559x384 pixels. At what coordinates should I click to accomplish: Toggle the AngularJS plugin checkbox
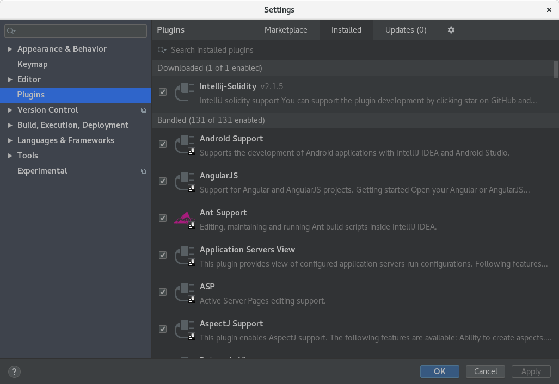tap(163, 181)
